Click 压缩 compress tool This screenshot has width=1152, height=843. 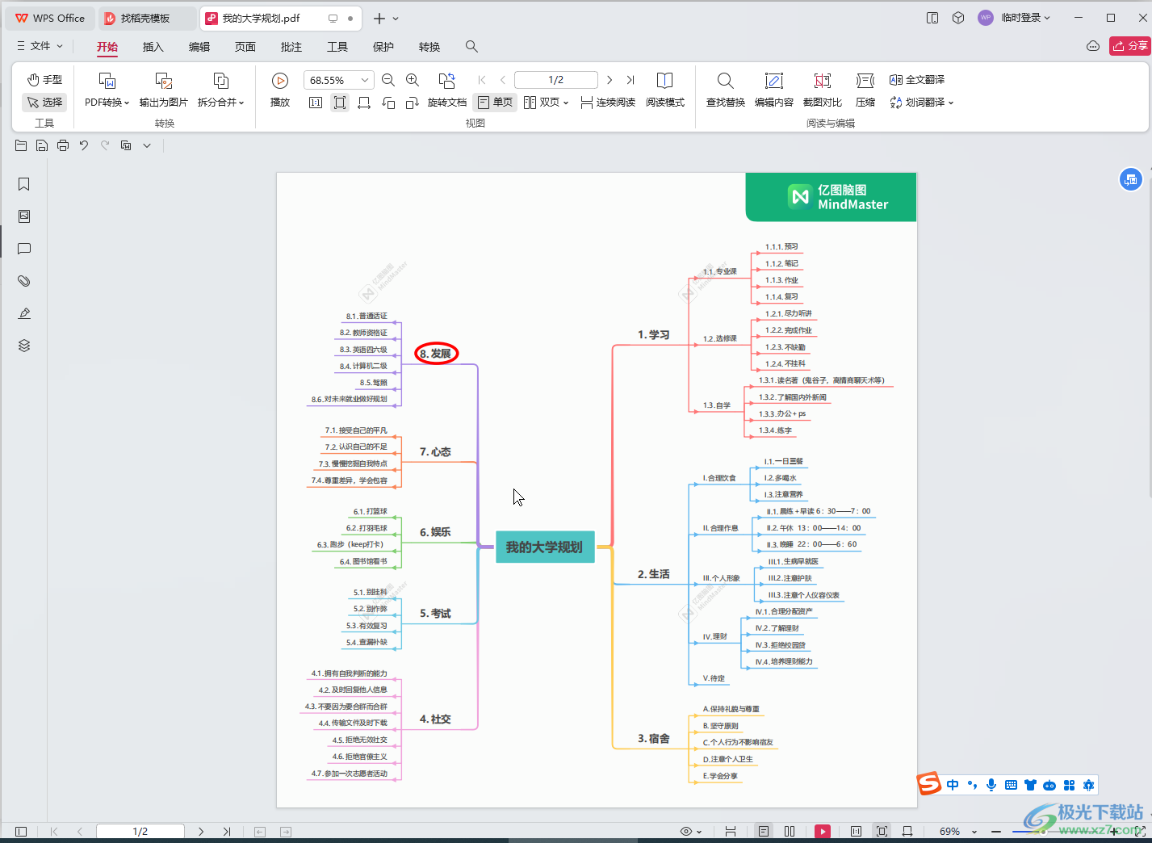pyautogui.click(x=865, y=90)
